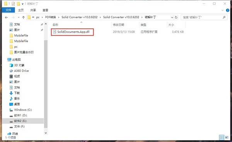Screen dimensions: 232x142
Task: Open the 共享 ribbon tab
Action: 33,10
